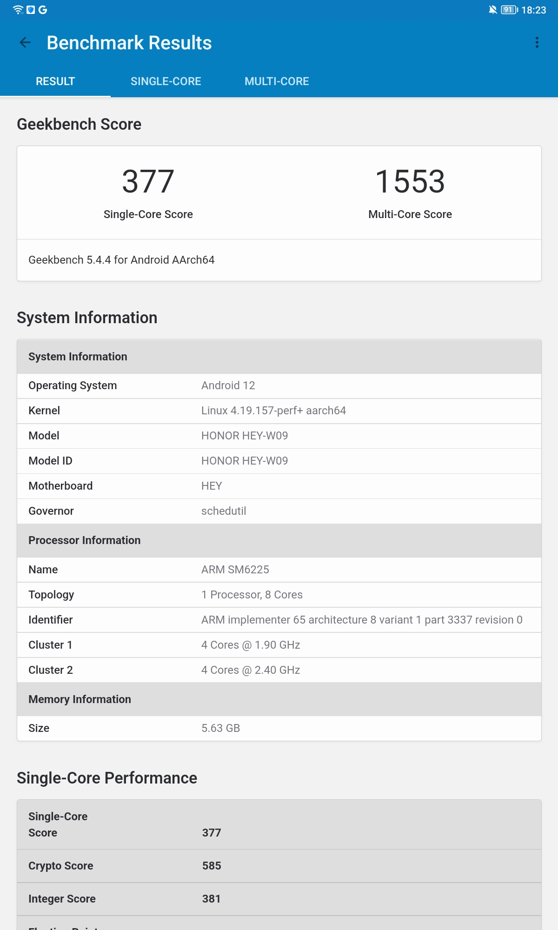Switch to the SINGLE-CORE tab

click(x=166, y=81)
